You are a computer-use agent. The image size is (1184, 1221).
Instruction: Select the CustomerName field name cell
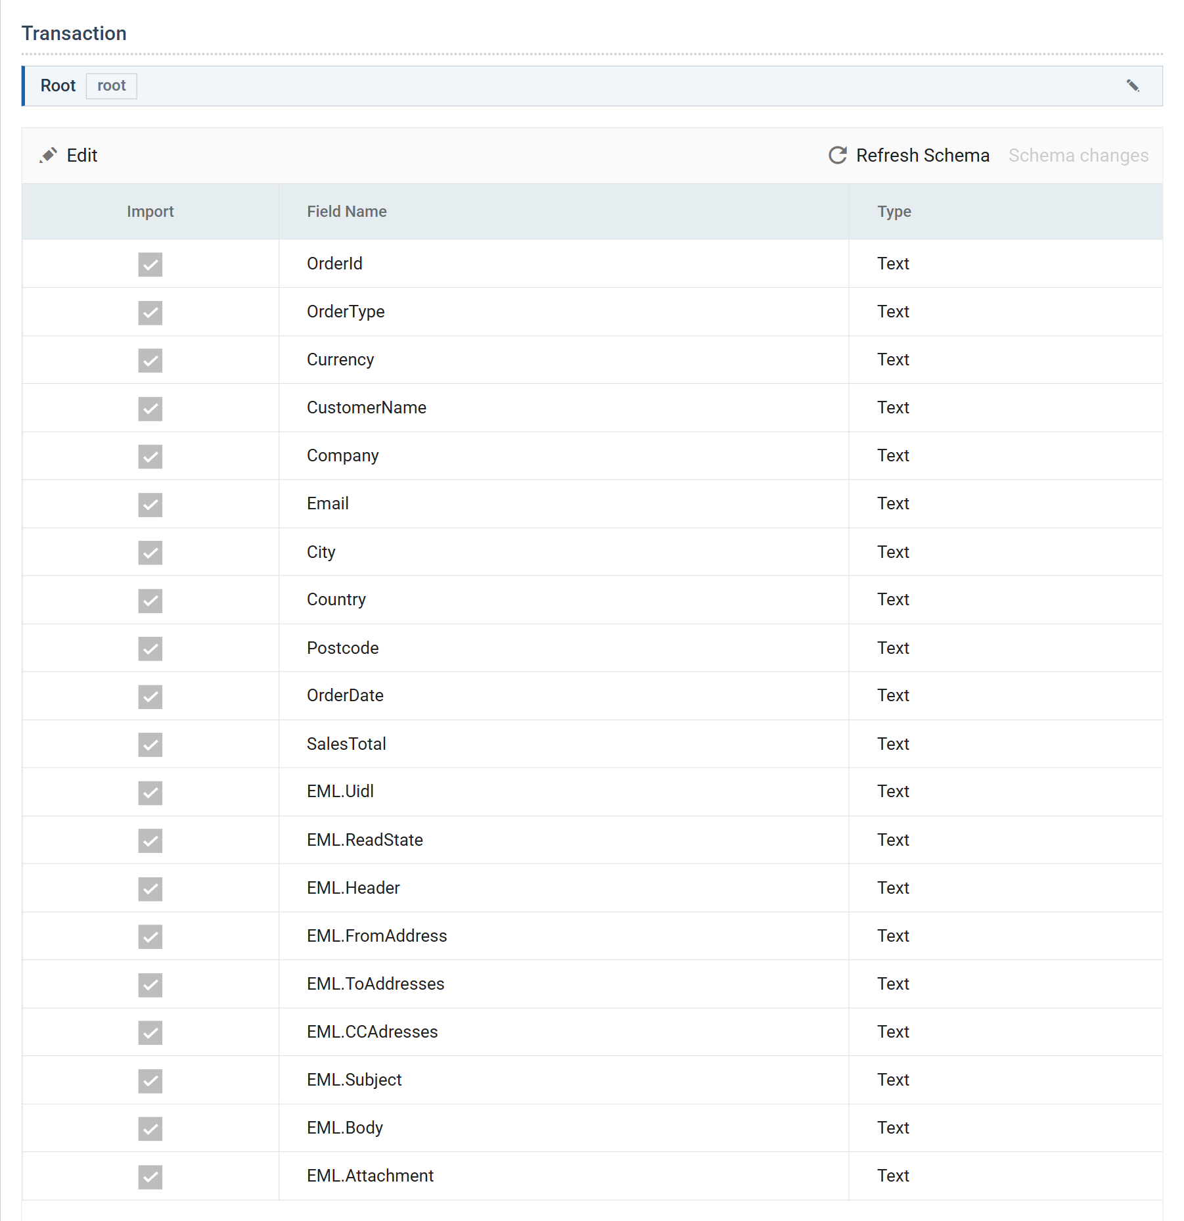(564, 408)
